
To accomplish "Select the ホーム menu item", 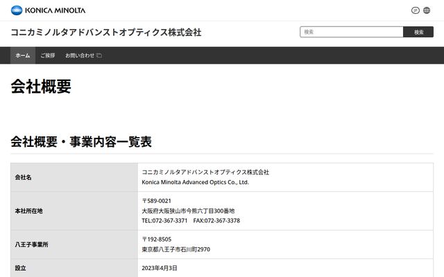I will pos(23,55).
